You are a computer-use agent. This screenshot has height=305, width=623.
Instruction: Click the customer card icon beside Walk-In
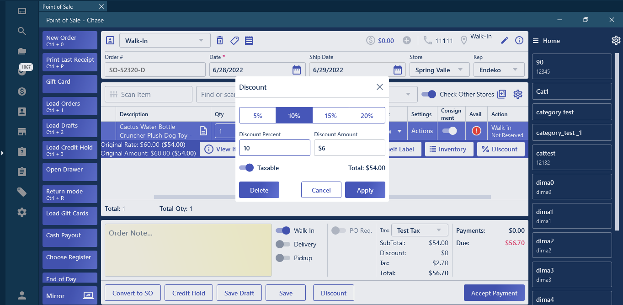[110, 40]
